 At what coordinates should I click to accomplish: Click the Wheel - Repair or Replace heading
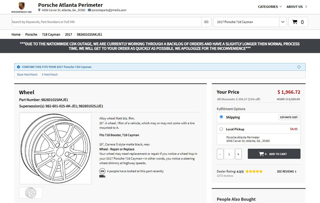pos(117,149)
